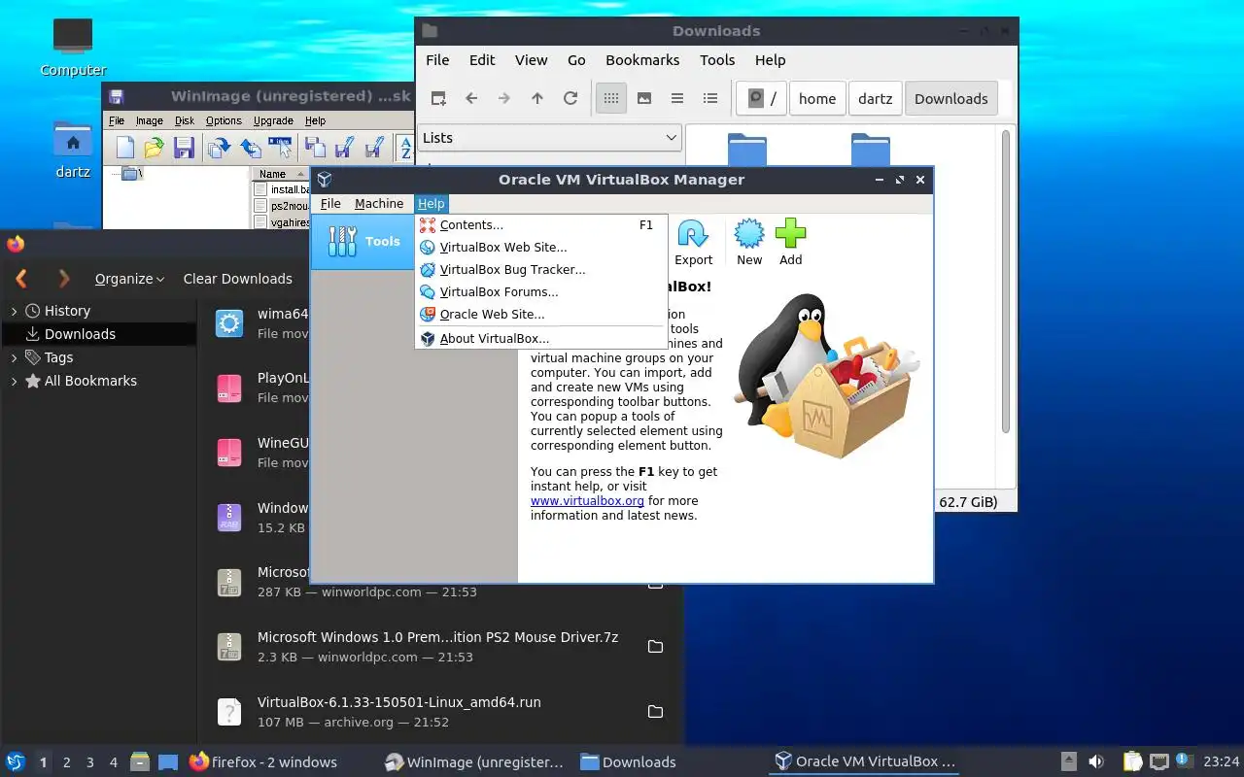Open WinImage Upgrade menu
Viewport: 1244px width, 777px height.
coord(273,121)
